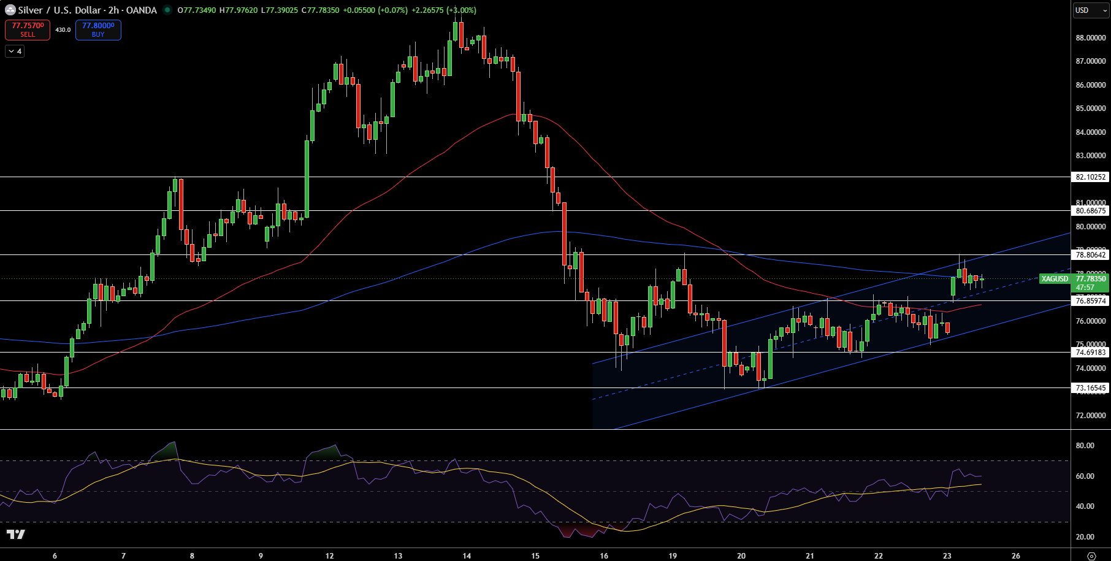Click the RSI 20.00 axis label

click(1085, 537)
